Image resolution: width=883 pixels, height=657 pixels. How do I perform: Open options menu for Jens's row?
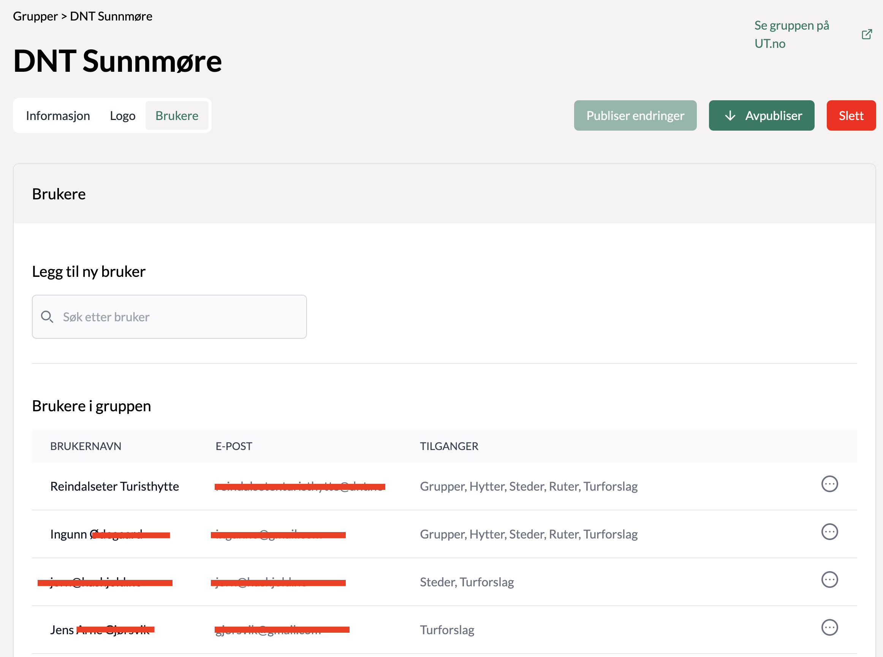point(829,628)
